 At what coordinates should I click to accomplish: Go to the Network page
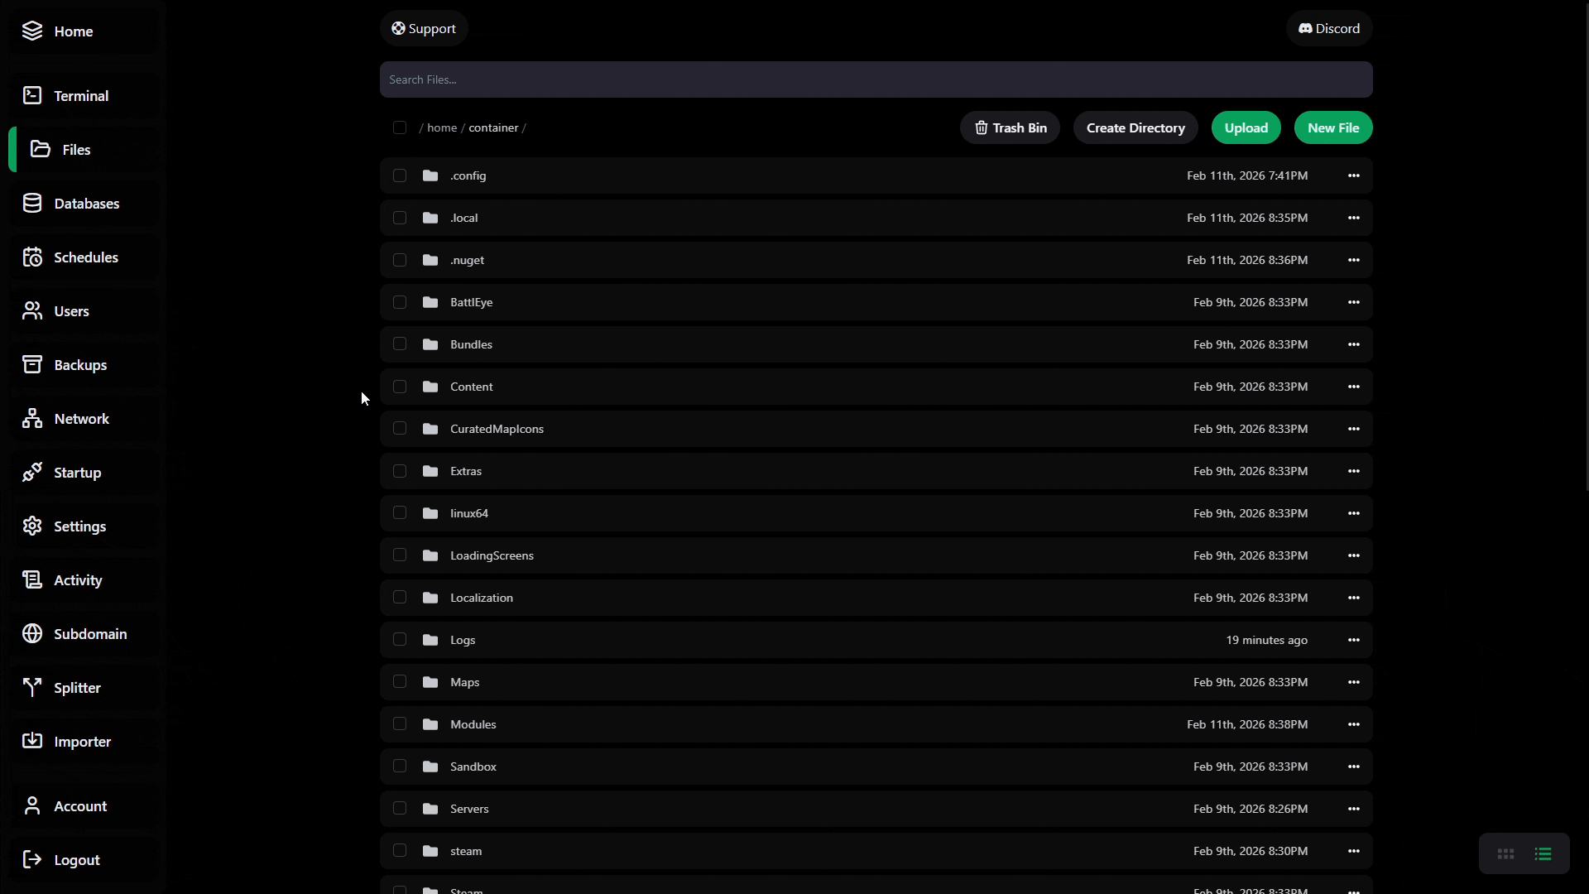[81, 419]
